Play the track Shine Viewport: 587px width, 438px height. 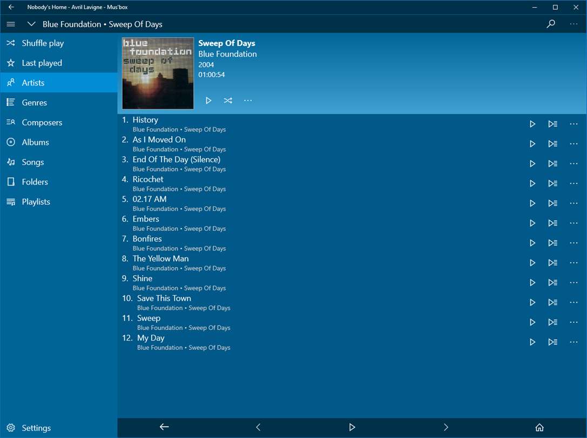pyautogui.click(x=532, y=283)
